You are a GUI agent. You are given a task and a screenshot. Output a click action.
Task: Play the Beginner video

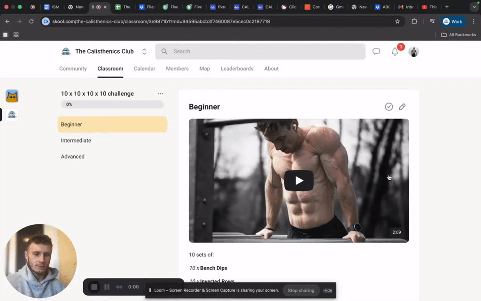299,181
